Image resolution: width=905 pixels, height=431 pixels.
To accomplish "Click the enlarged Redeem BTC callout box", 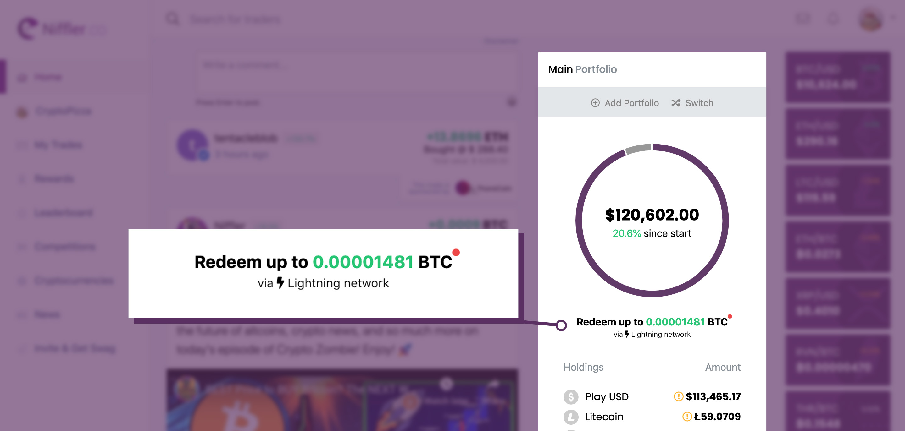I will [323, 273].
